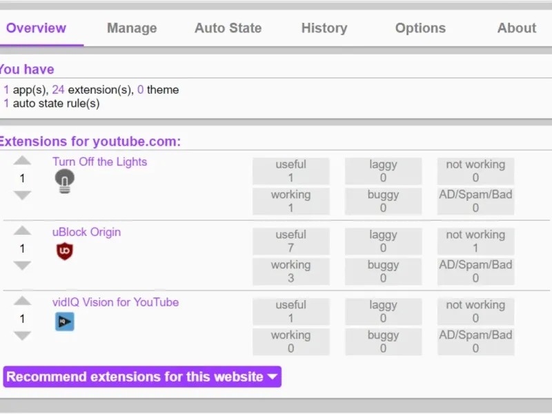Open the uBlock Origin extension link
Viewport: 552px width, 414px height.
(x=86, y=232)
